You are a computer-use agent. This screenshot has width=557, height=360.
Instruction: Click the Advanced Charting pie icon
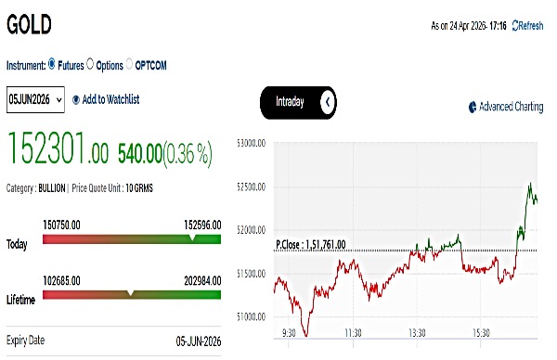coord(473,107)
